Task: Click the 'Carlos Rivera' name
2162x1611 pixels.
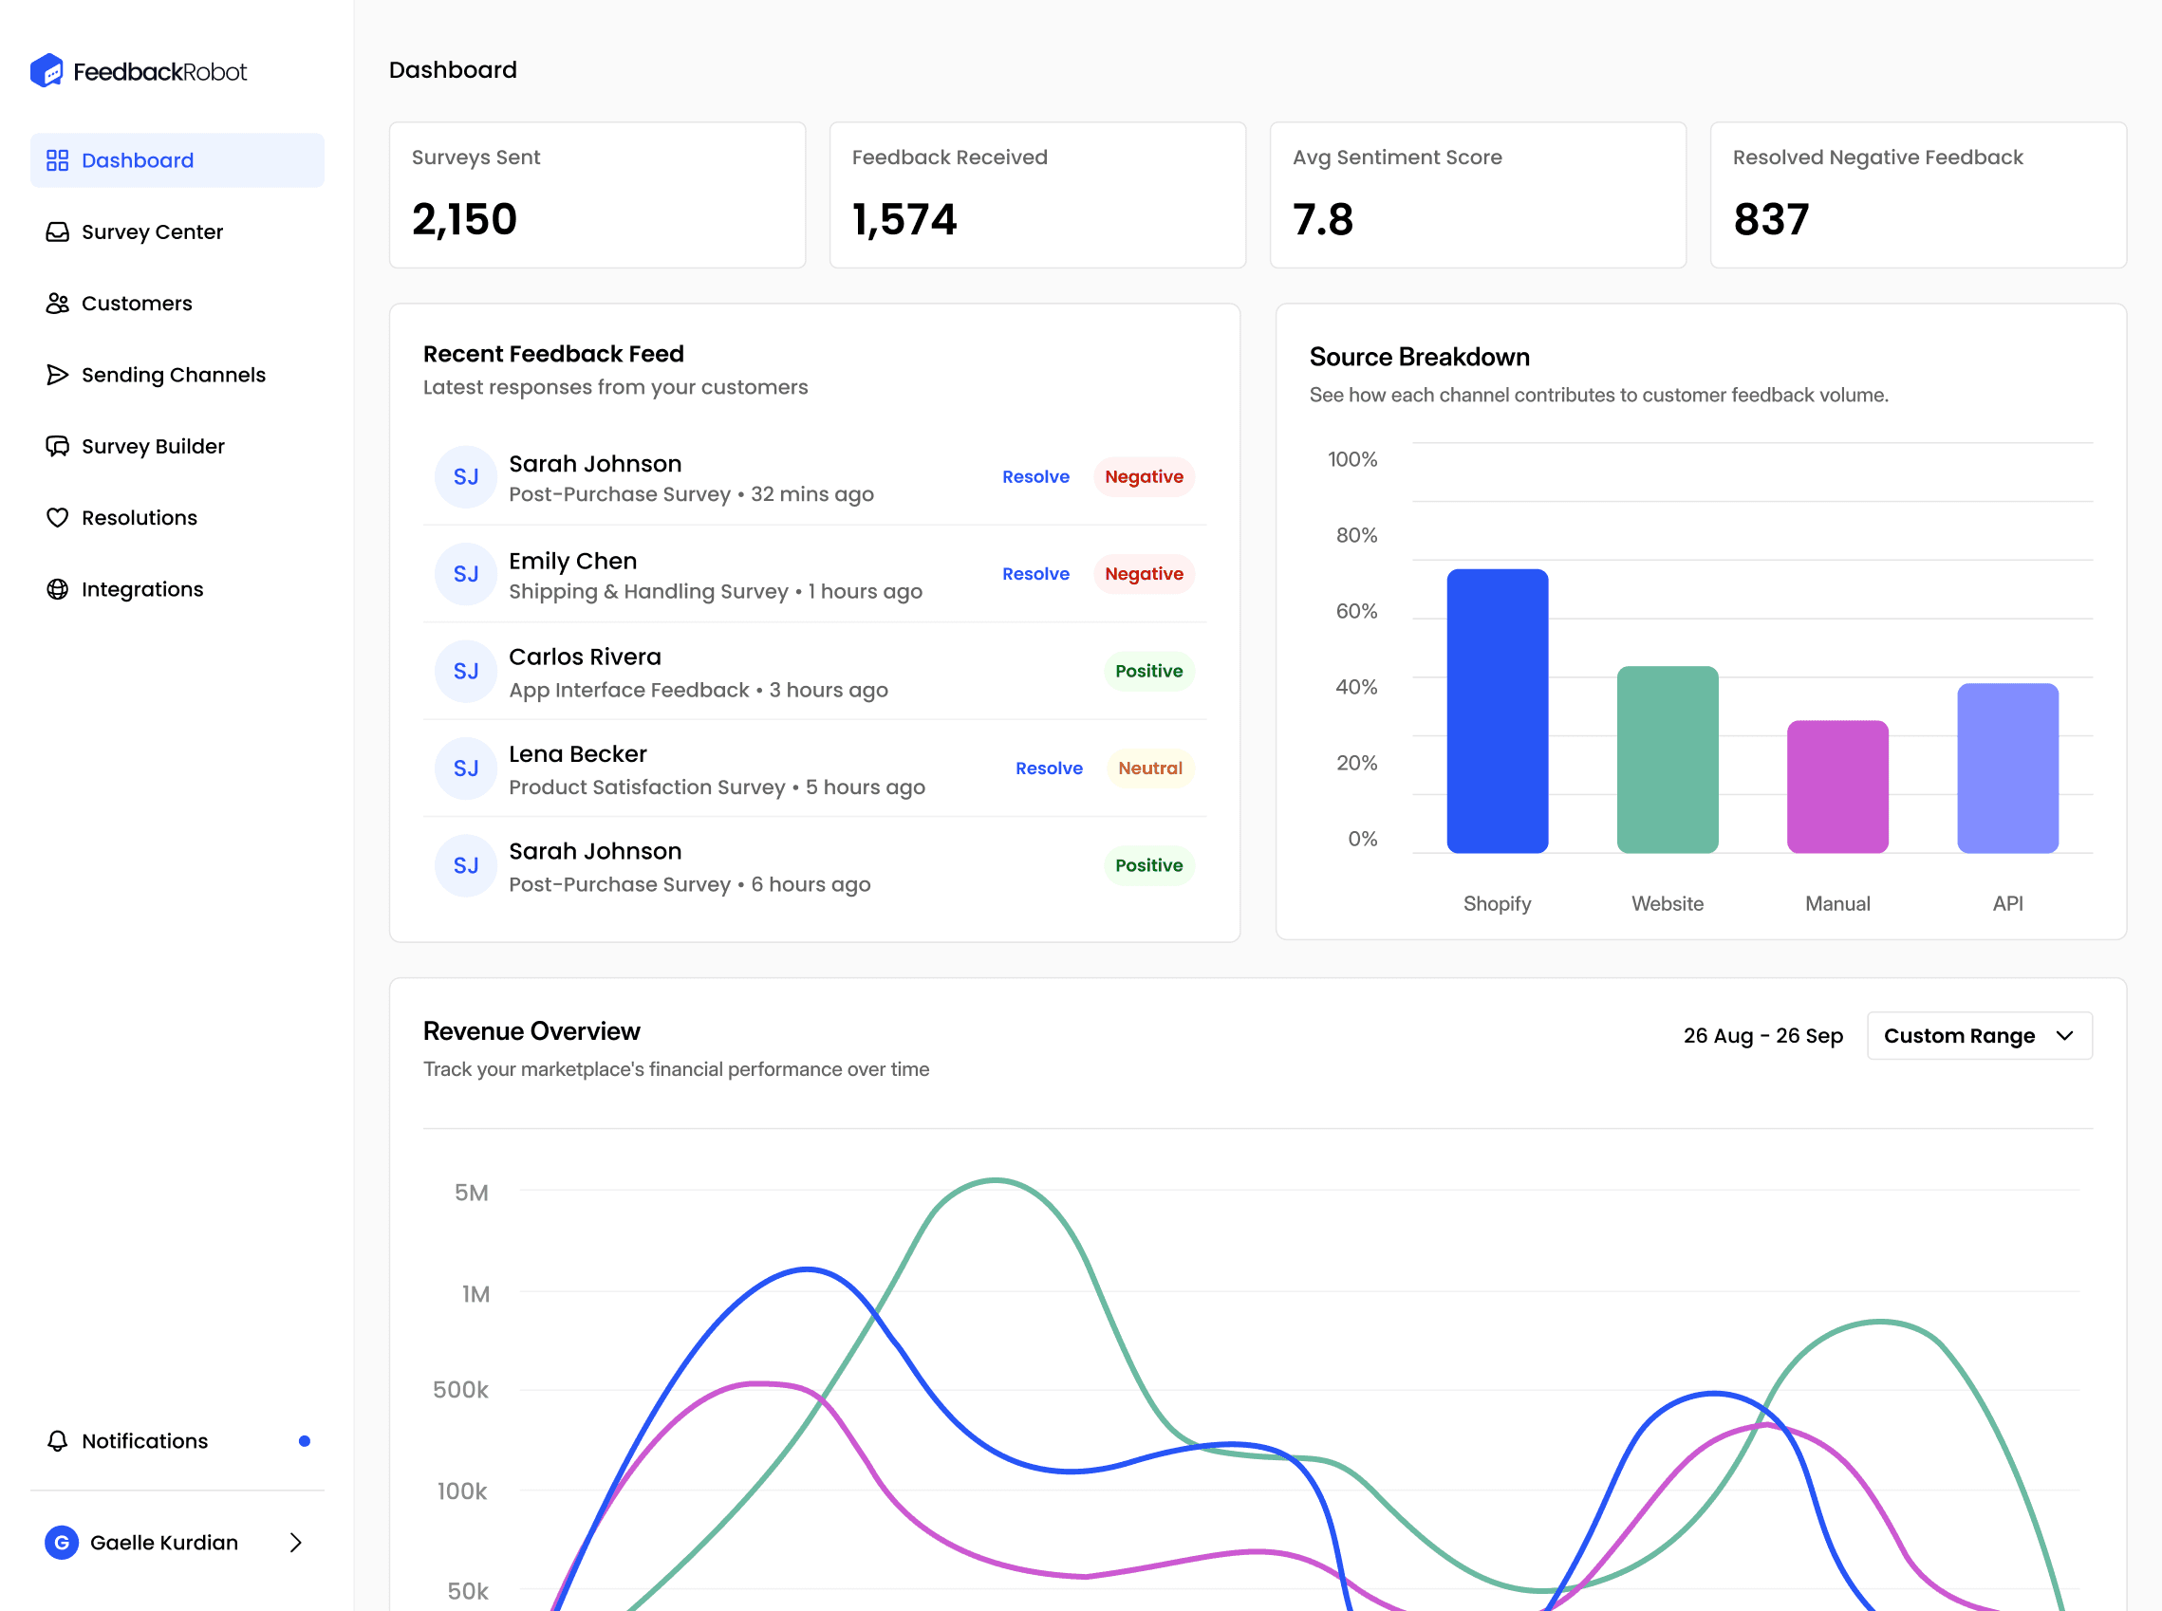Action: point(586,657)
